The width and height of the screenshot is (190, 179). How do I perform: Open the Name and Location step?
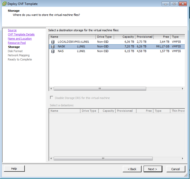click(20, 39)
